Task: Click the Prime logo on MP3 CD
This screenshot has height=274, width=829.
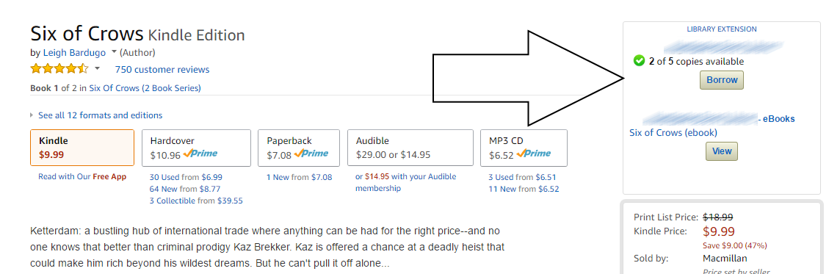Action: coord(533,154)
